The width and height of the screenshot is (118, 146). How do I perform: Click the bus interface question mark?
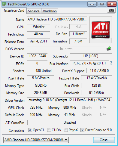coord(111,63)
